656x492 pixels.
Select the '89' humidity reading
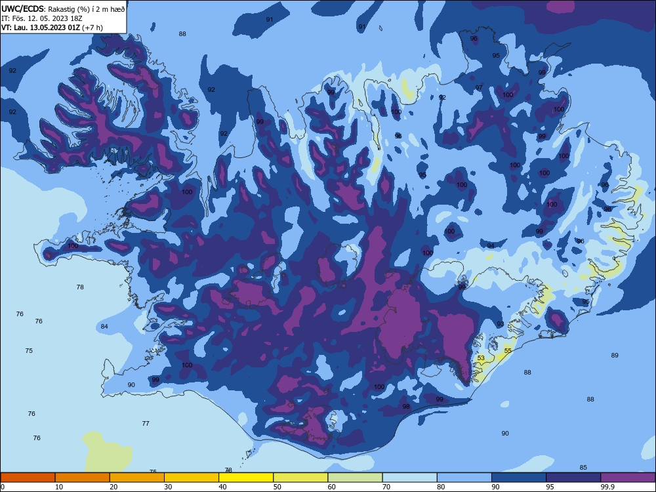click(x=615, y=355)
